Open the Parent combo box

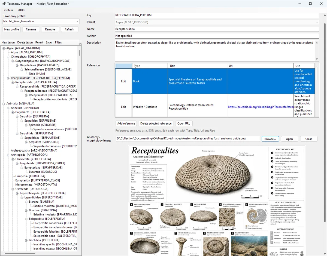coord(217,22)
